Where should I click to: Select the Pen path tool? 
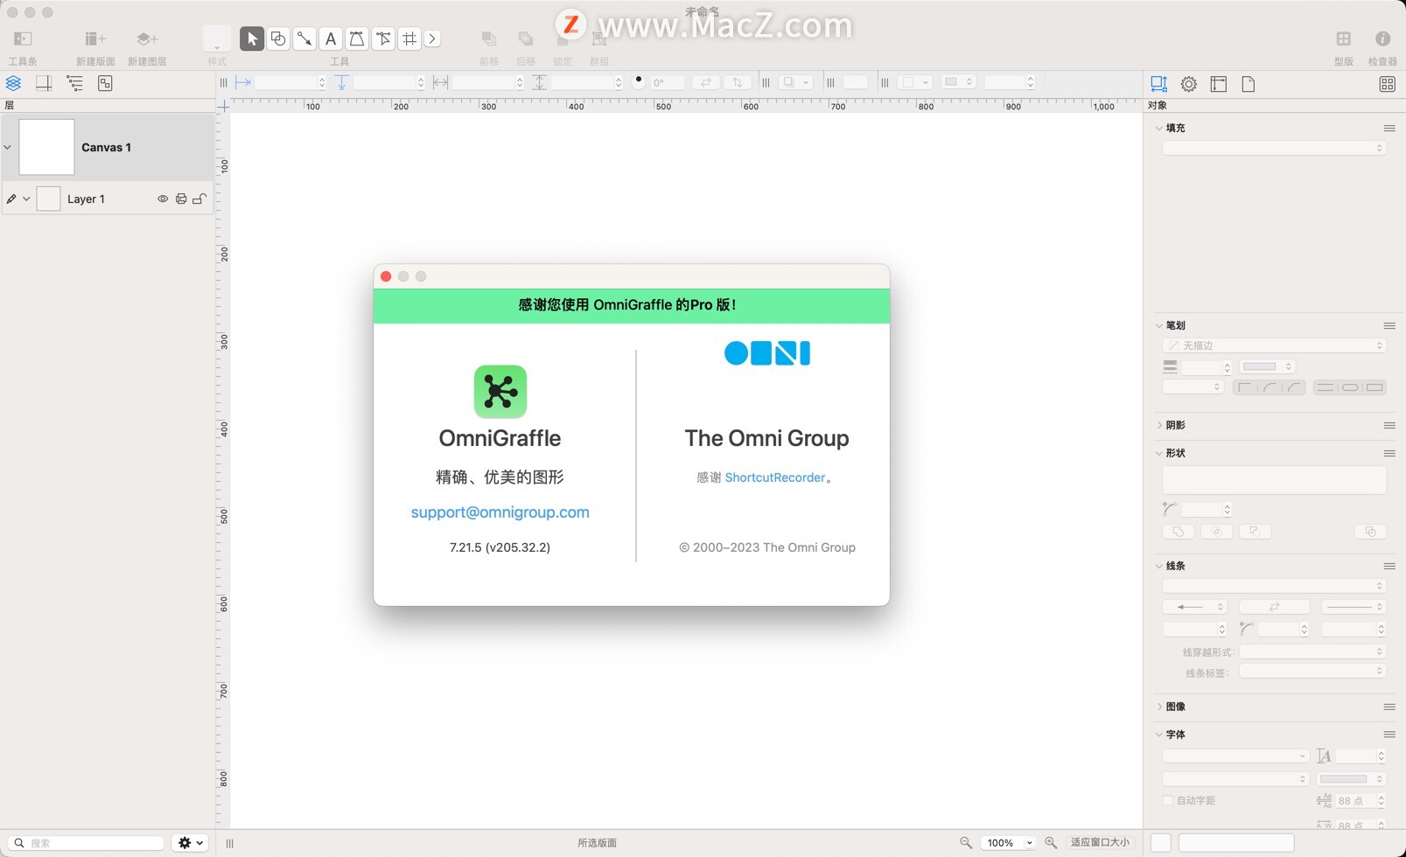click(x=357, y=38)
